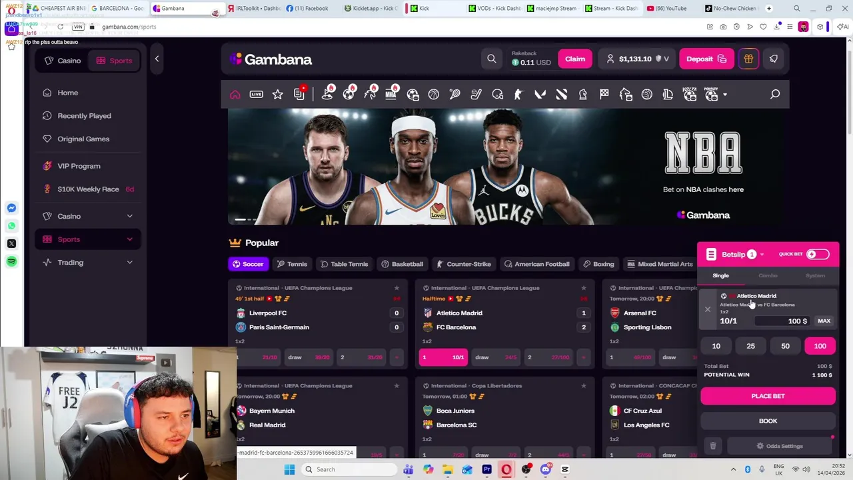Select the Counter-Strike sport icon
This screenshot has height=480, width=853.
pos(519,95)
